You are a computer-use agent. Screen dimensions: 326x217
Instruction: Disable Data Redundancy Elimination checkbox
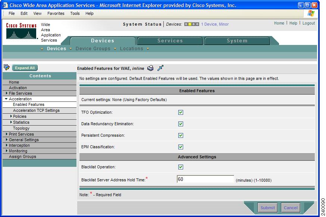tap(181, 124)
